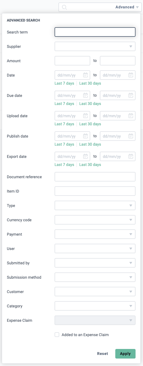Reset the advanced search filters
This screenshot has width=143, height=366.
(102, 353)
